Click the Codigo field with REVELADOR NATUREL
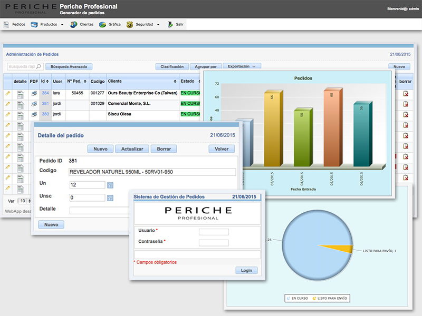422x316 pixels. pyautogui.click(x=152, y=172)
